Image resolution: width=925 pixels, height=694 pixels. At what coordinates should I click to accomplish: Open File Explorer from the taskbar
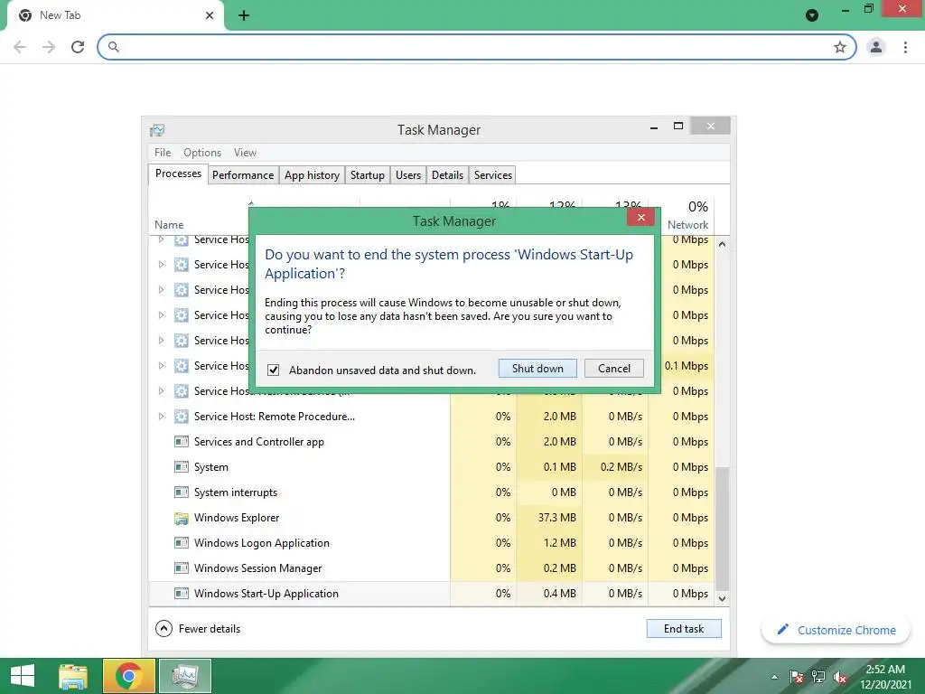click(73, 676)
